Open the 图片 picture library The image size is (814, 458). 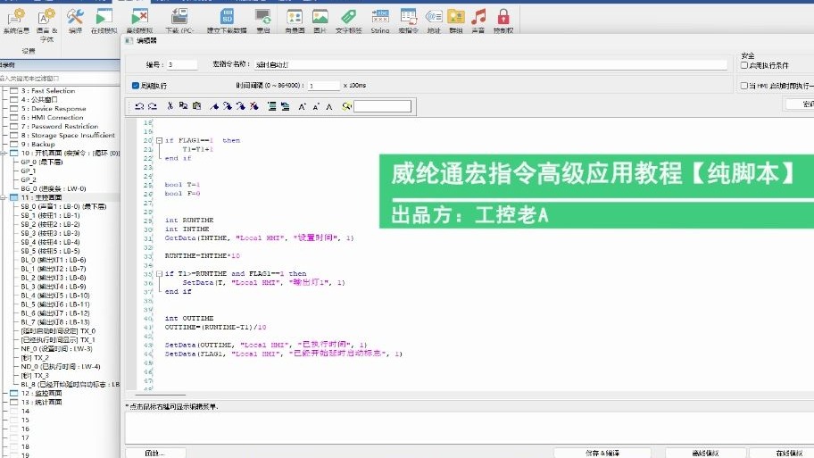320,21
